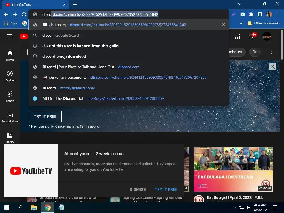Go back using browser back arrow
The height and width of the screenshot is (213, 284).
click(6, 14)
